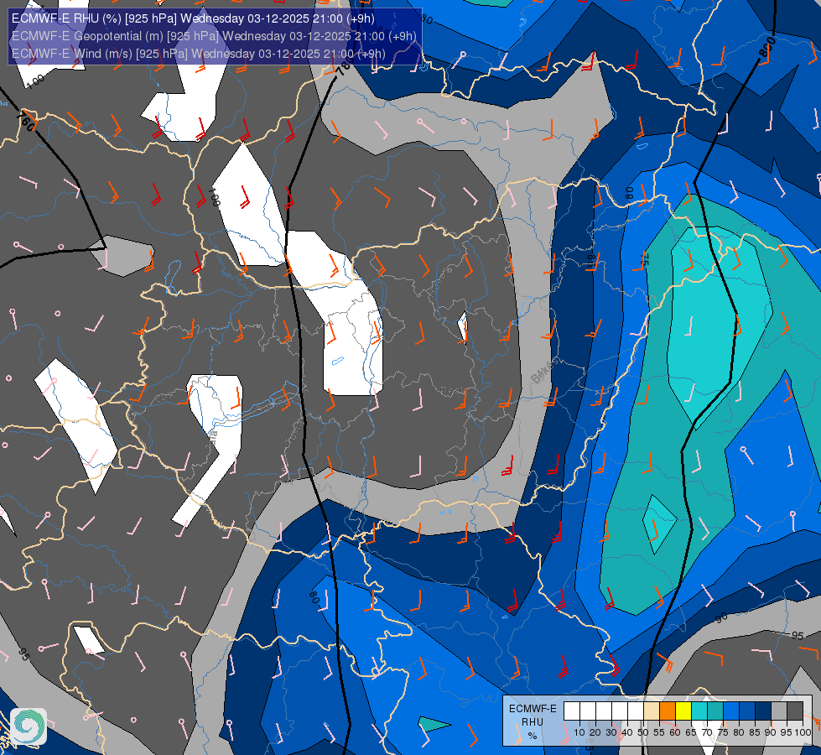Select the ECMWF-E RHU (%) layer title
Viewport: 821px width, 755px height.
click(x=193, y=18)
